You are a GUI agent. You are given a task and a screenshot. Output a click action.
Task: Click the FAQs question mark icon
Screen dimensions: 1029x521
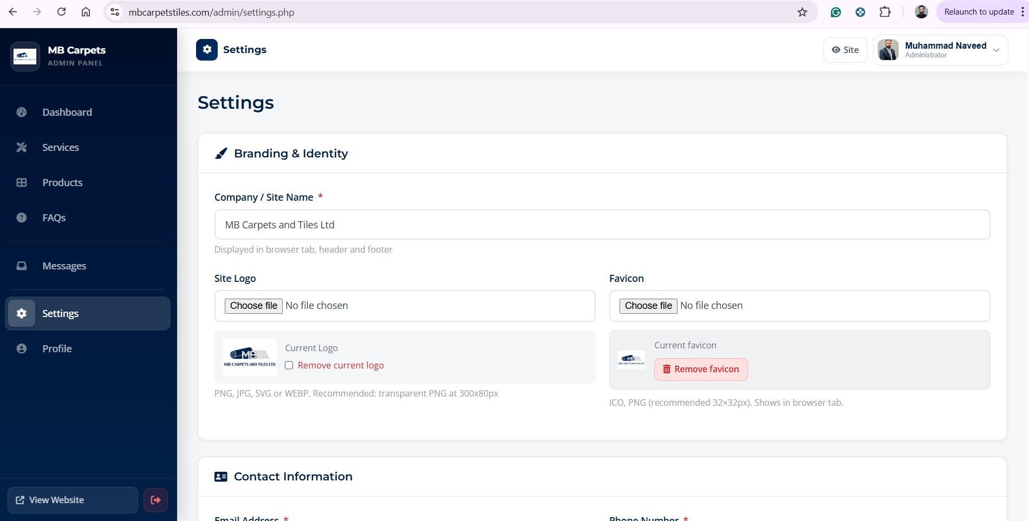(x=22, y=217)
